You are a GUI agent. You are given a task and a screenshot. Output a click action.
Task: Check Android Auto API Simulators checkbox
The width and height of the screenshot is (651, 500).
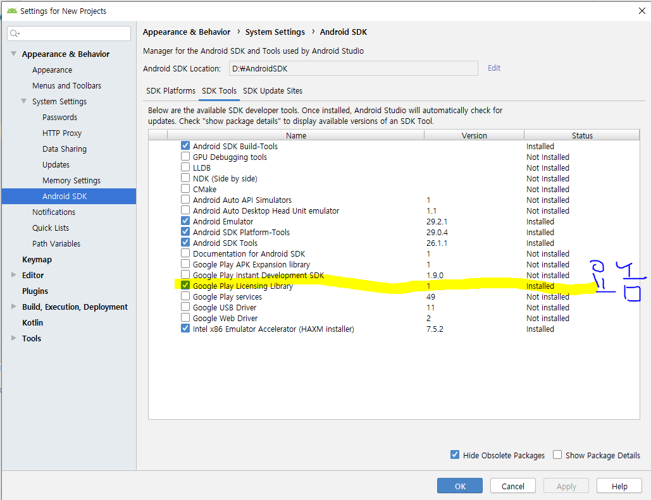pyautogui.click(x=185, y=200)
